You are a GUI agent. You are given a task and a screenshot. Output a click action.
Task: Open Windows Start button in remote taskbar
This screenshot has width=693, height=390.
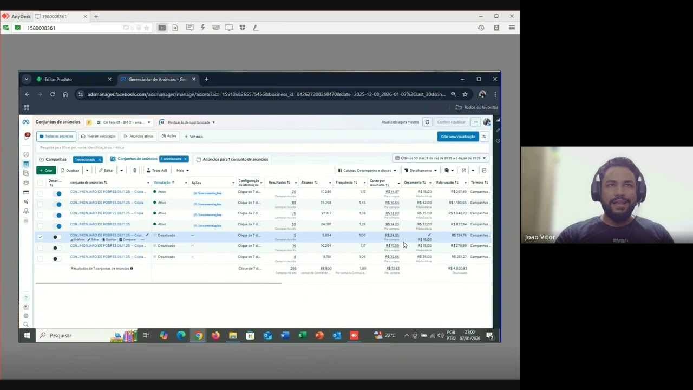(x=27, y=335)
